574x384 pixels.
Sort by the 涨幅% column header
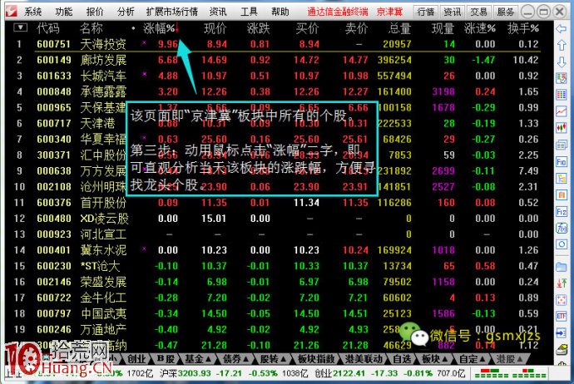coord(159,28)
